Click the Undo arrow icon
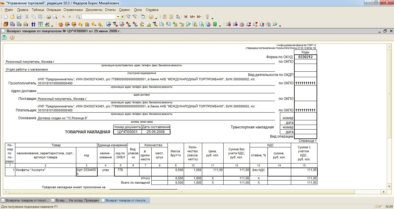 pyautogui.click(x=64, y=17)
